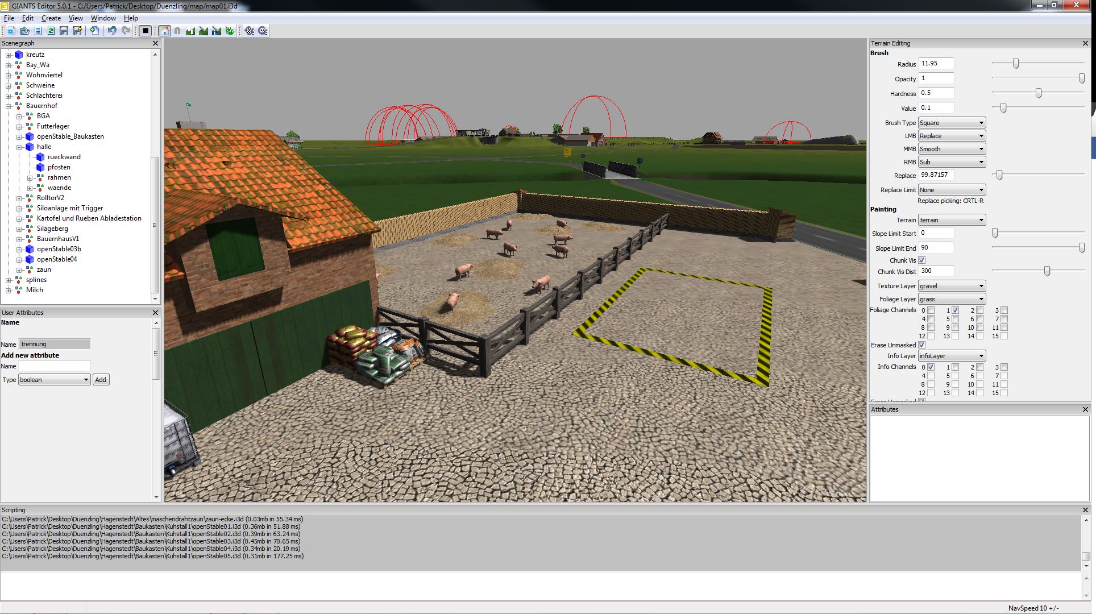Click the toolbar icon with blue list lines

38,31
